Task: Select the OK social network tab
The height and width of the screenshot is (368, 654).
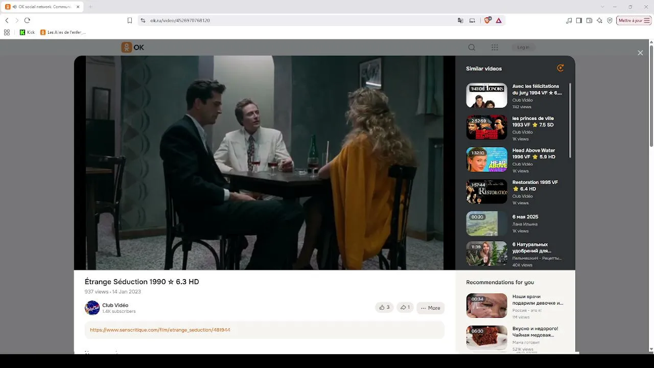Action: pos(42,7)
